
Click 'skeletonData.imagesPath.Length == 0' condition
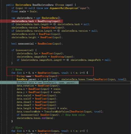pos(45,60)
